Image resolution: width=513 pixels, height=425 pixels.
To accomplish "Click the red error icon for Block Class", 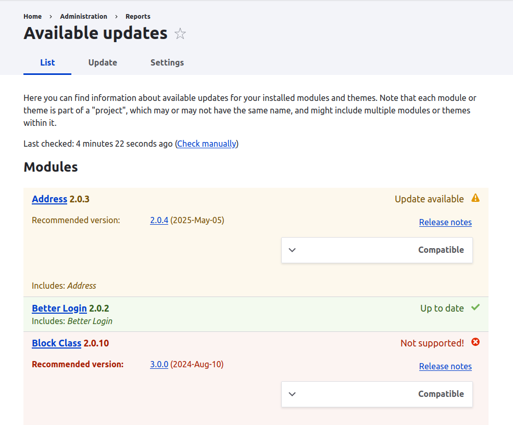I will 475,342.
